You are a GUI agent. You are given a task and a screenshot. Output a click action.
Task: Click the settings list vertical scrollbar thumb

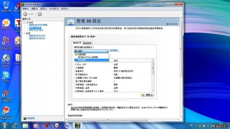tap(153, 68)
